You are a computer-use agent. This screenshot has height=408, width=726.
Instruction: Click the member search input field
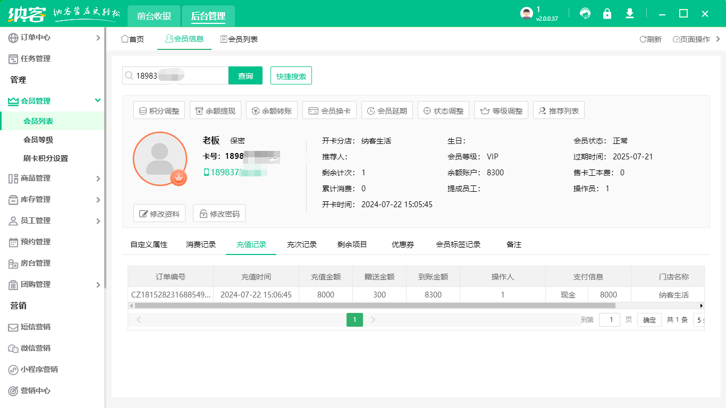(x=175, y=75)
